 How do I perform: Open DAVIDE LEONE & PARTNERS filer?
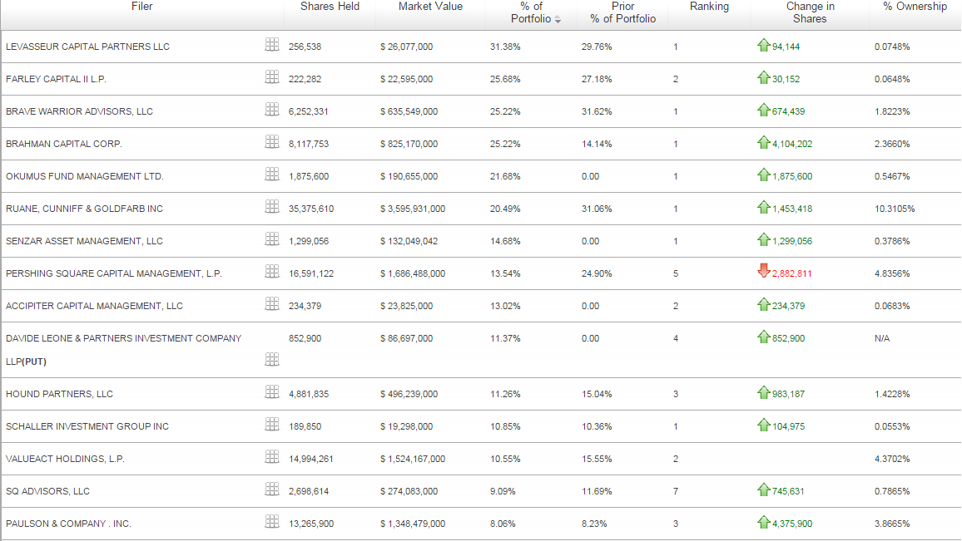click(123, 350)
